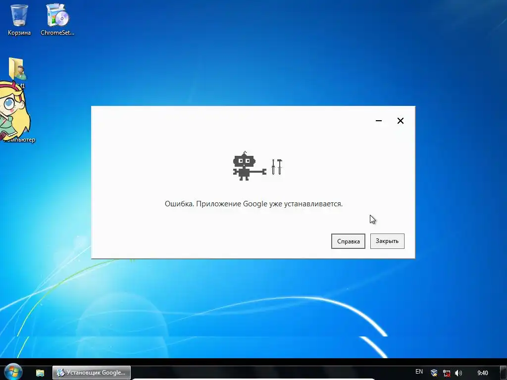The image size is (507, 380).
Task: Click the Закрыть button in installer dialog
Action: [x=387, y=241]
